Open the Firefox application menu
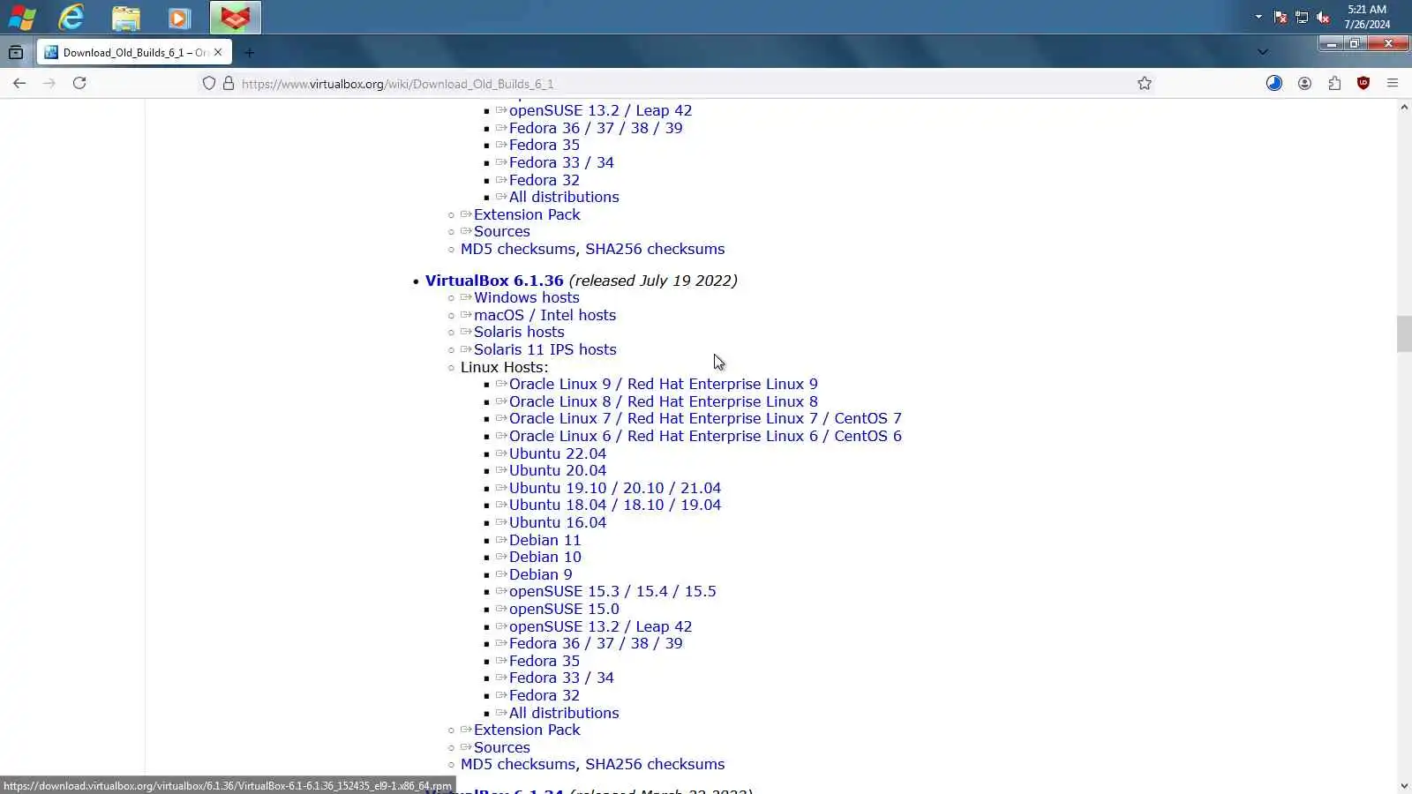The height and width of the screenshot is (794, 1412). [1393, 83]
